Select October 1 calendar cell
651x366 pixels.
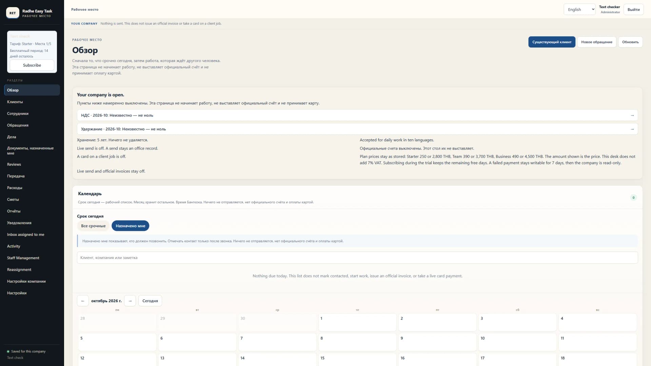tap(357, 322)
